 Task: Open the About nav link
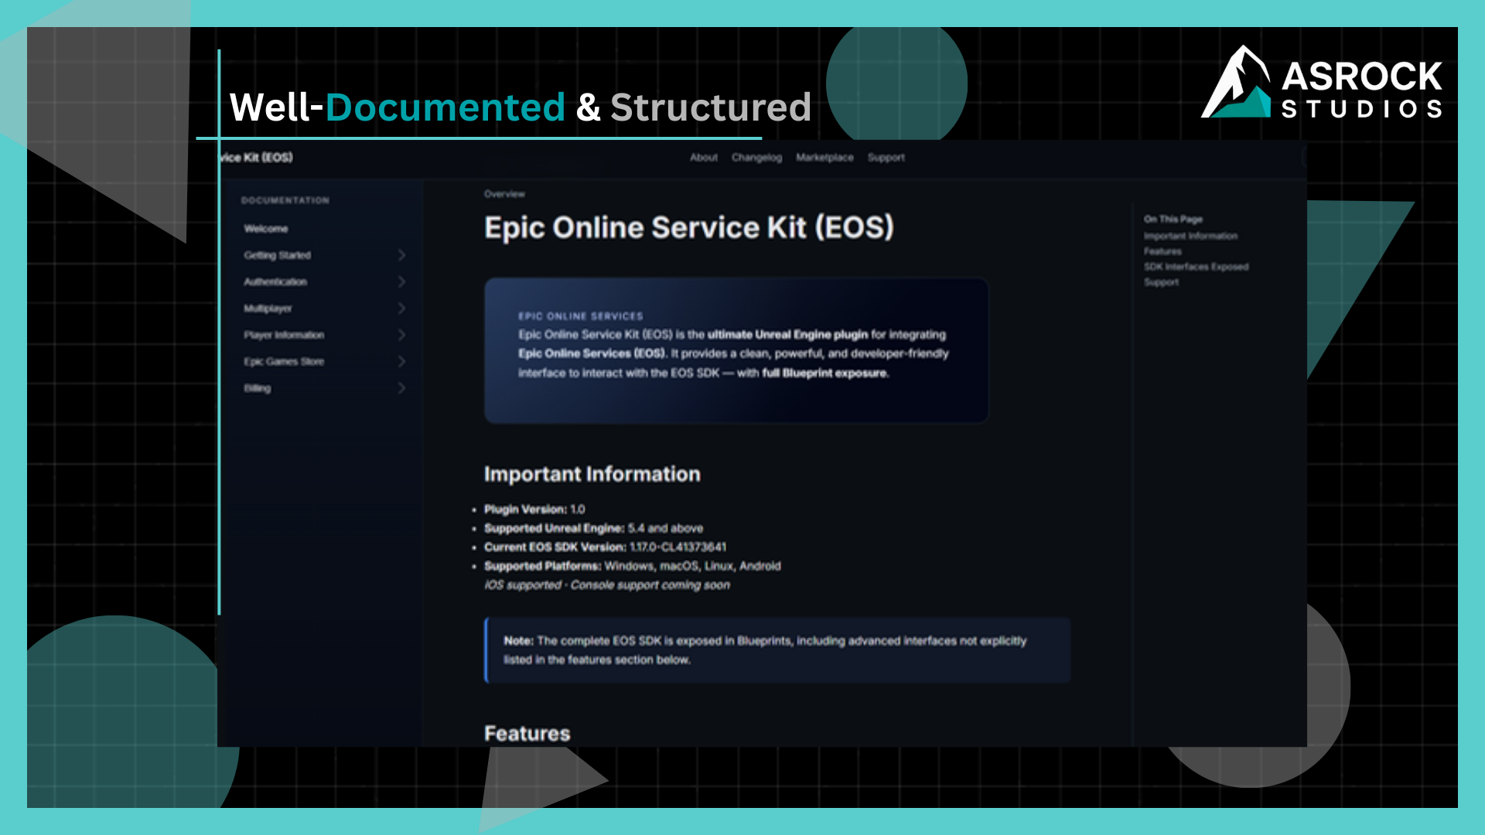704,158
